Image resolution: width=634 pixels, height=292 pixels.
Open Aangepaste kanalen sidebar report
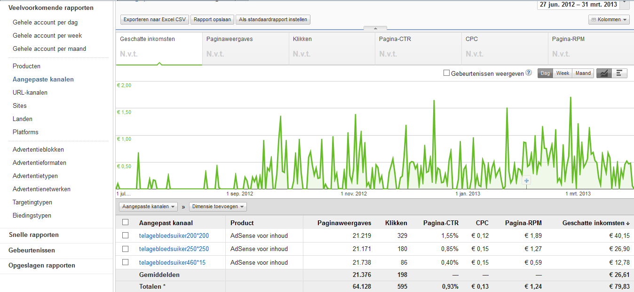43,79
